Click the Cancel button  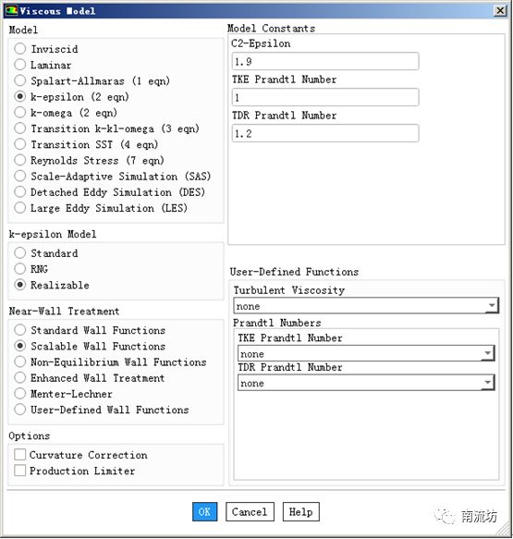point(250,511)
